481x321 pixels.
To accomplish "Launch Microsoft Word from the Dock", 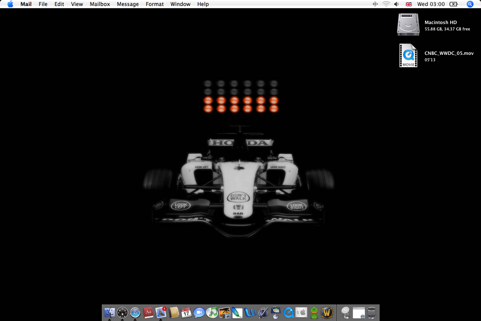I will pos(250,312).
